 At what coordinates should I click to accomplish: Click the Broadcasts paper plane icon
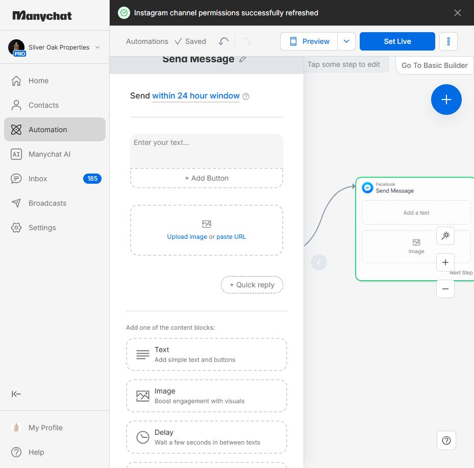(x=16, y=203)
